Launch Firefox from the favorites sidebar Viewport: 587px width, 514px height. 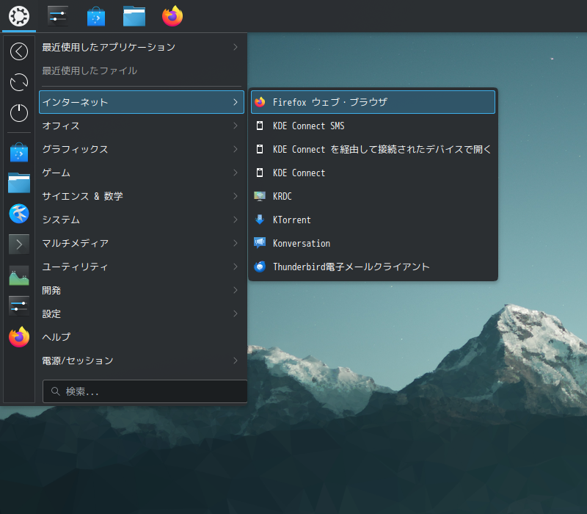pyautogui.click(x=19, y=337)
